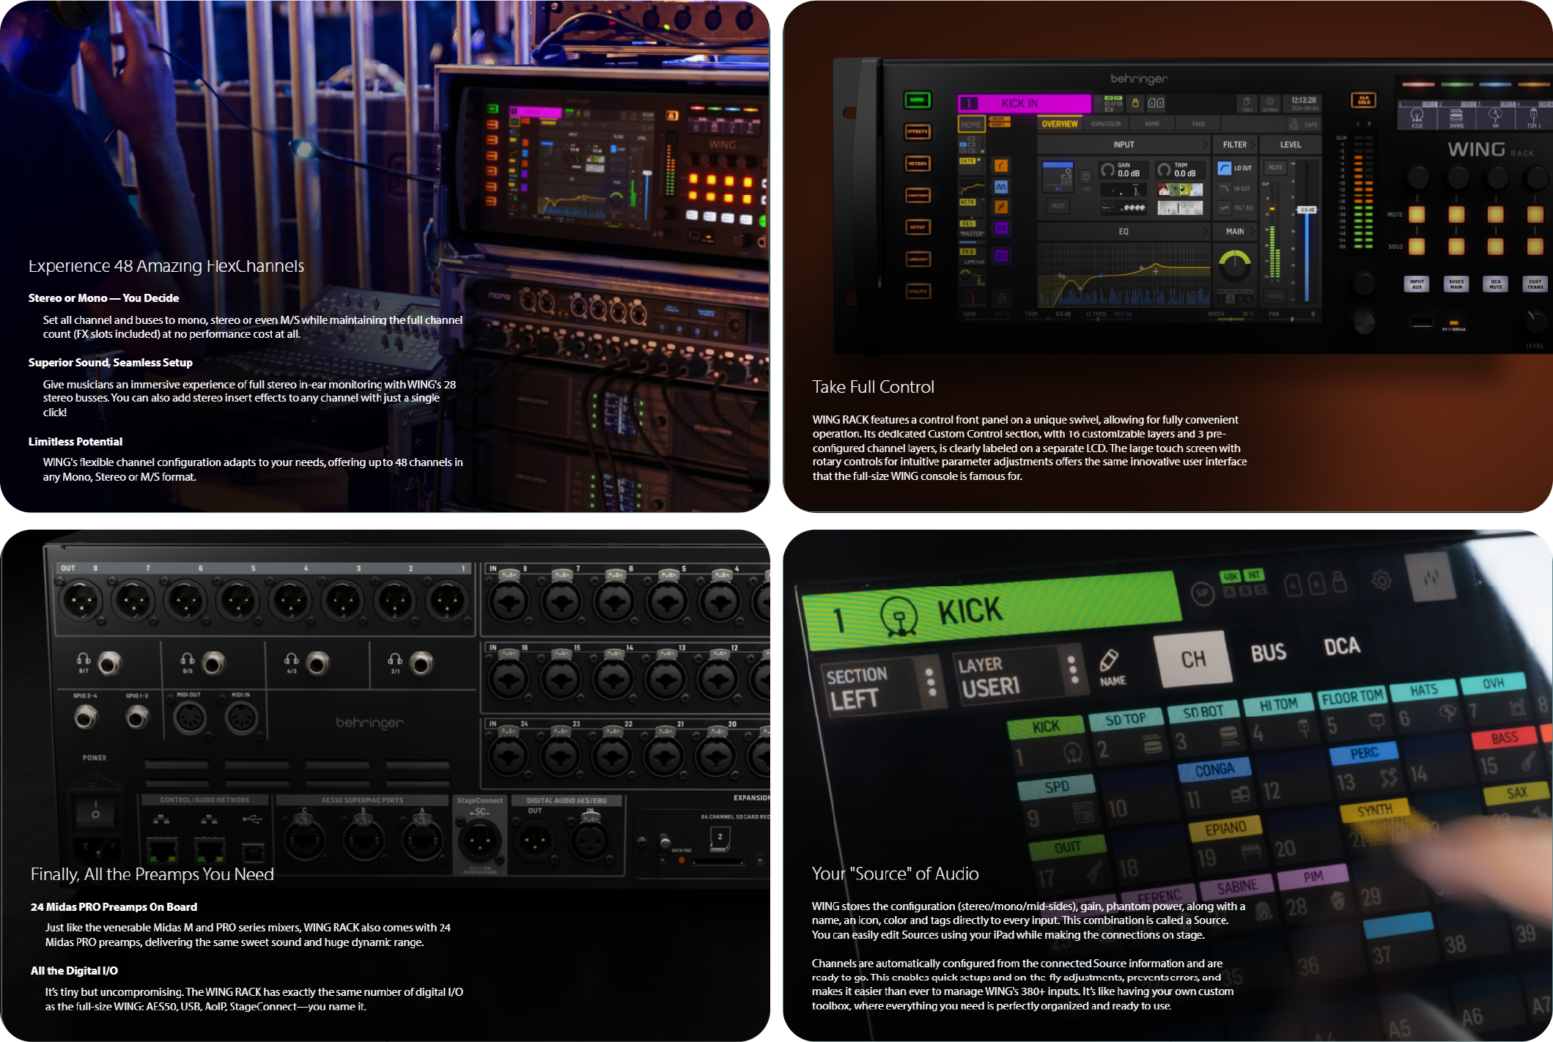Image resolution: width=1553 pixels, height=1042 pixels.
Task: Adjust the PAN slider at the screen bottom
Action: 1292,319
